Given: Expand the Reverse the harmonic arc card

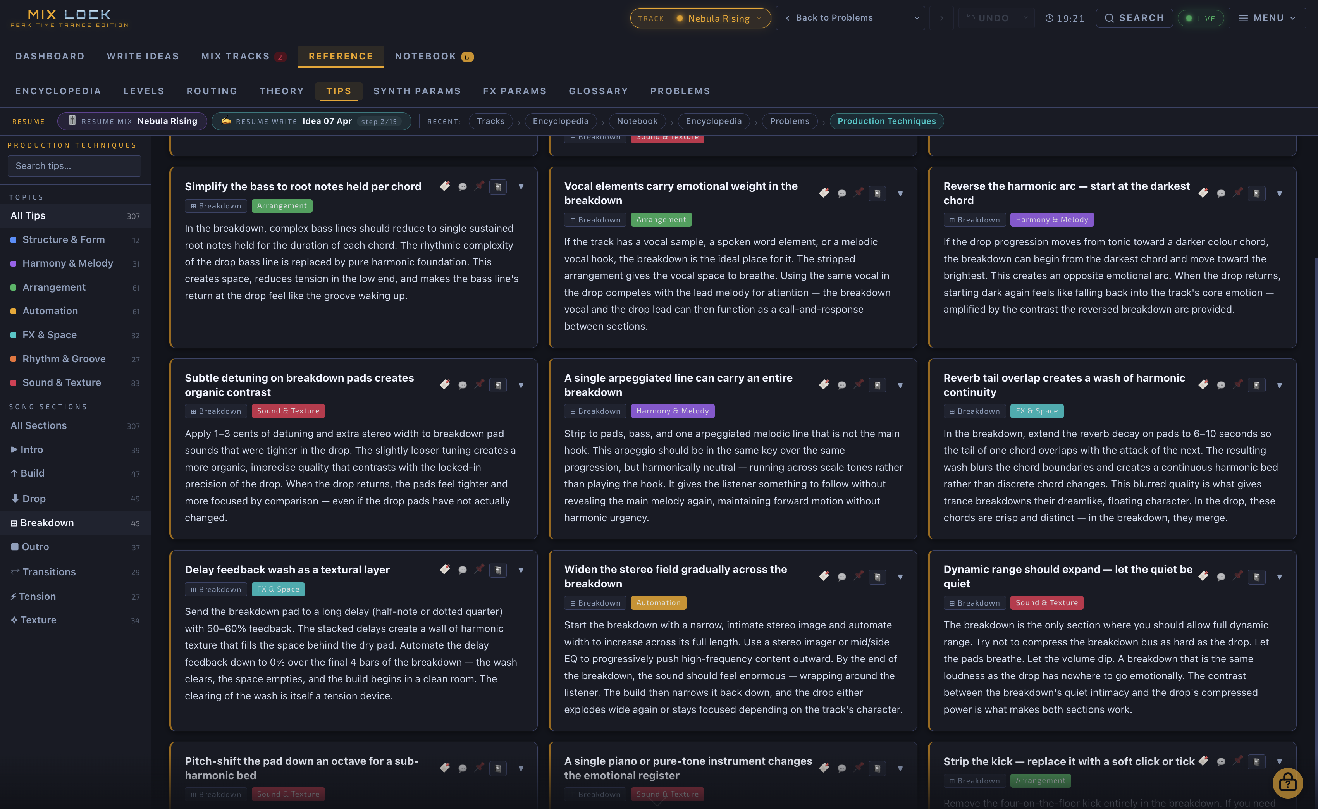Looking at the screenshot, I should point(1280,194).
